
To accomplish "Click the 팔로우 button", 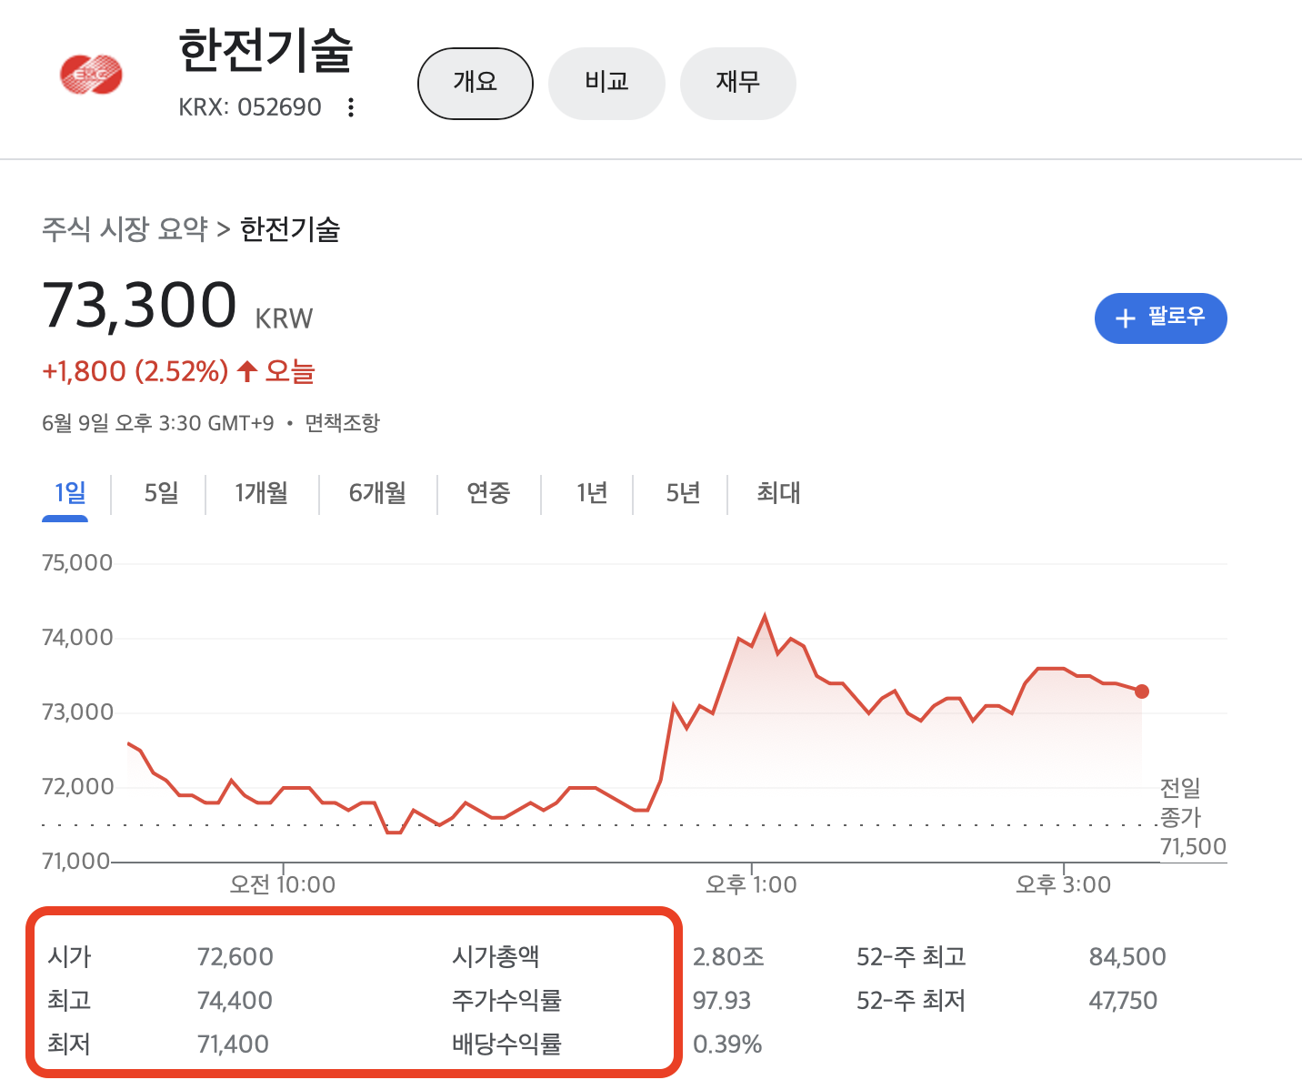I will pos(1160,318).
